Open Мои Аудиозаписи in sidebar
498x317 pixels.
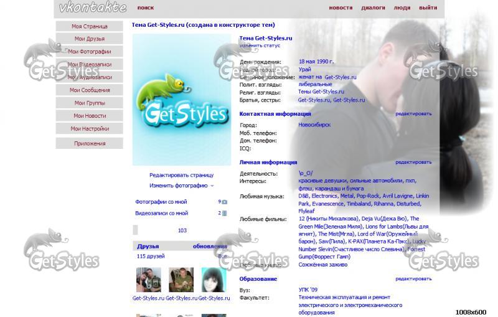(89, 77)
